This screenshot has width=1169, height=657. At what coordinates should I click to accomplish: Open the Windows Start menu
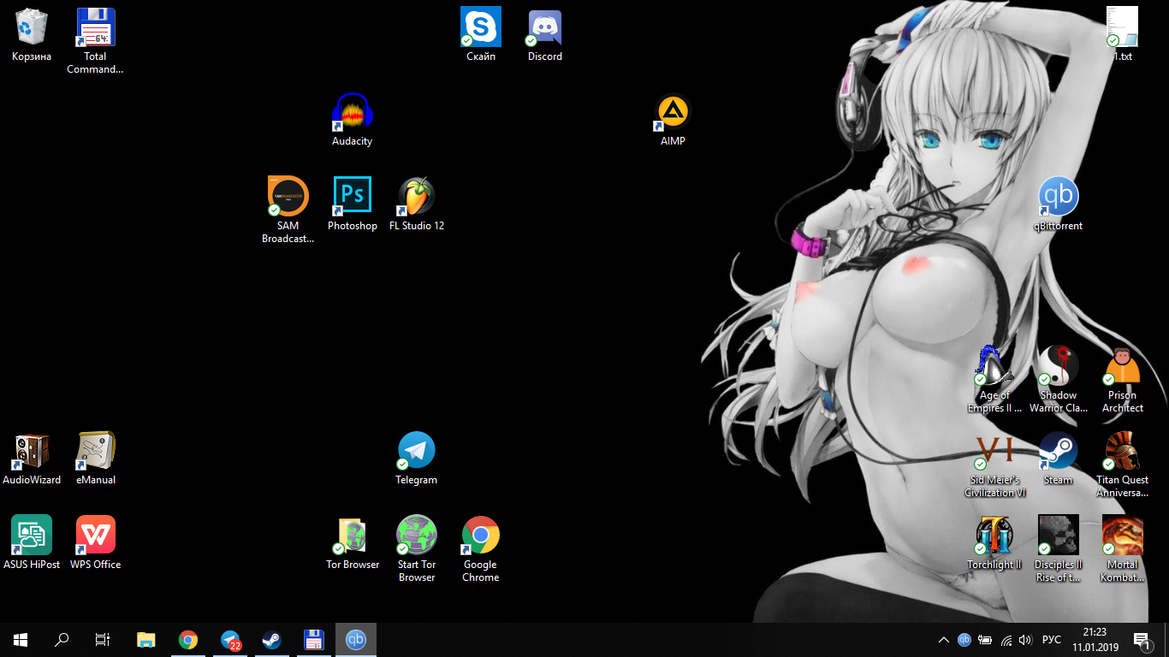point(21,640)
